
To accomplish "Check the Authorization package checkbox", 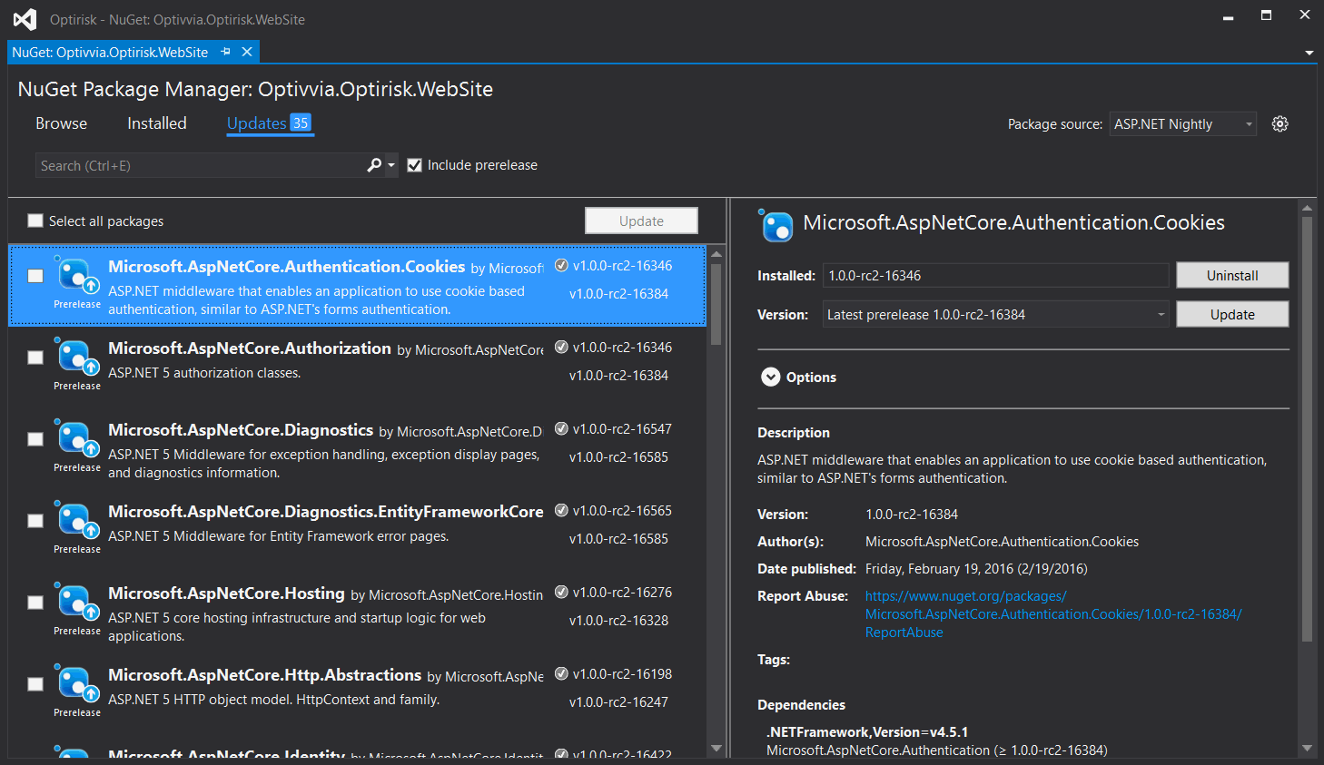I will pos(35,357).
